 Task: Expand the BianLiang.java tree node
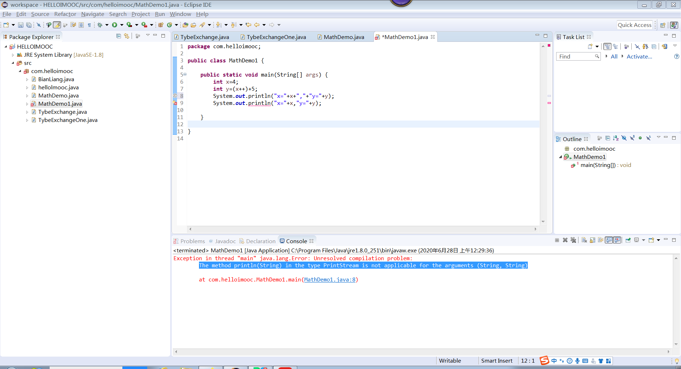click(x=27, y=79)
